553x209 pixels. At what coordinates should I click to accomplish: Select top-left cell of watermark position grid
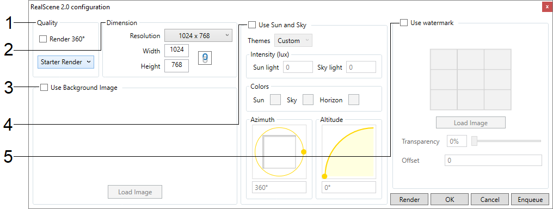click(x=444, y=59)
